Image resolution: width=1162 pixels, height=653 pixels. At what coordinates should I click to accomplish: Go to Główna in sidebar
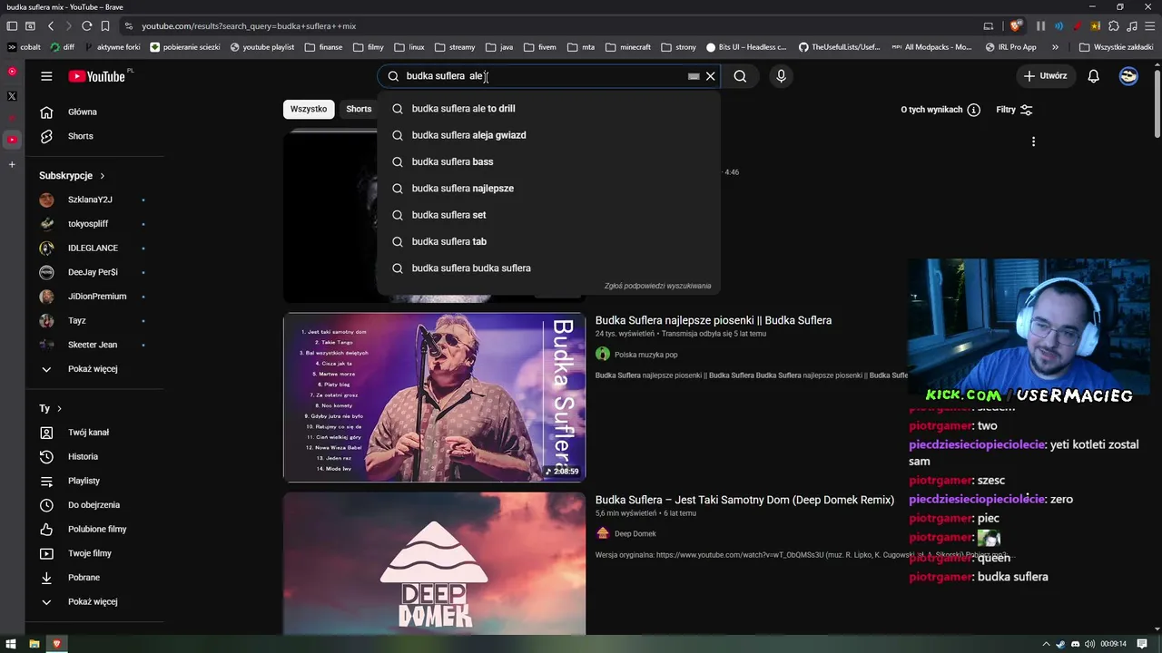tap(94, 112)
